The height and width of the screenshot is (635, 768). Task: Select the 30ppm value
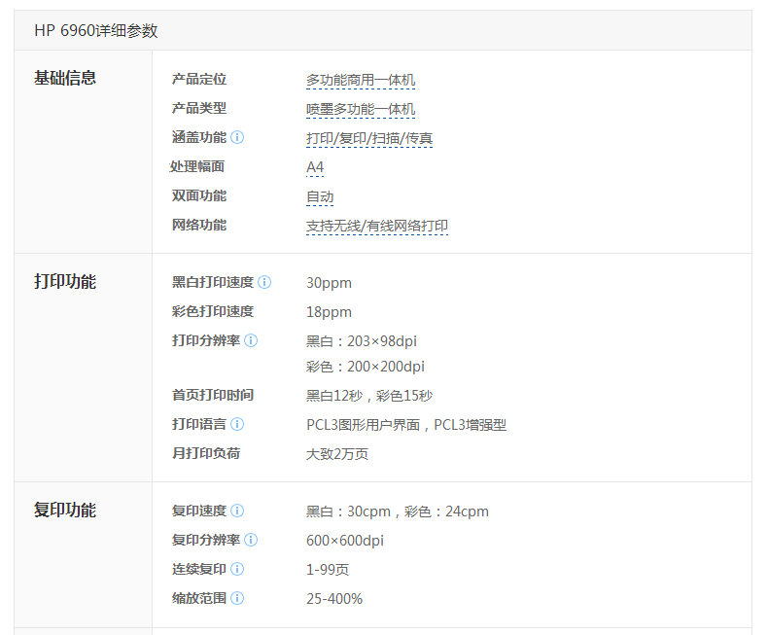(329, 283)
